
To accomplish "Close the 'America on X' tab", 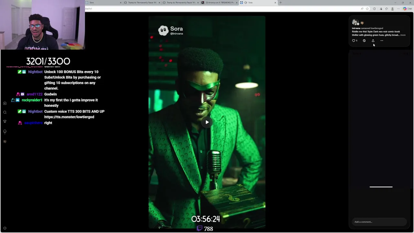I will click(237, 3).
